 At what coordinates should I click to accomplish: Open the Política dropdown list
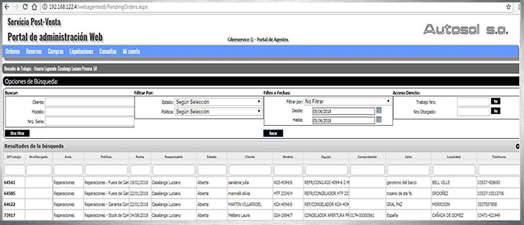pos(218,112)
